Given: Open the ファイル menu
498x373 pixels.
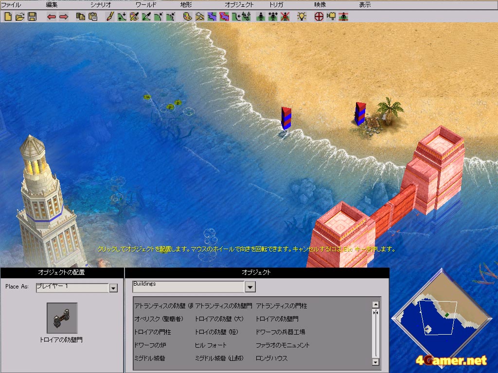Looking at the screenshot, I should (11, 5).
